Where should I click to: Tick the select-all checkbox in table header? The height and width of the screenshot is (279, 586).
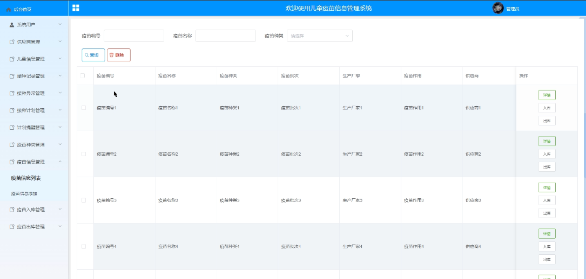(x=83, y=75)
